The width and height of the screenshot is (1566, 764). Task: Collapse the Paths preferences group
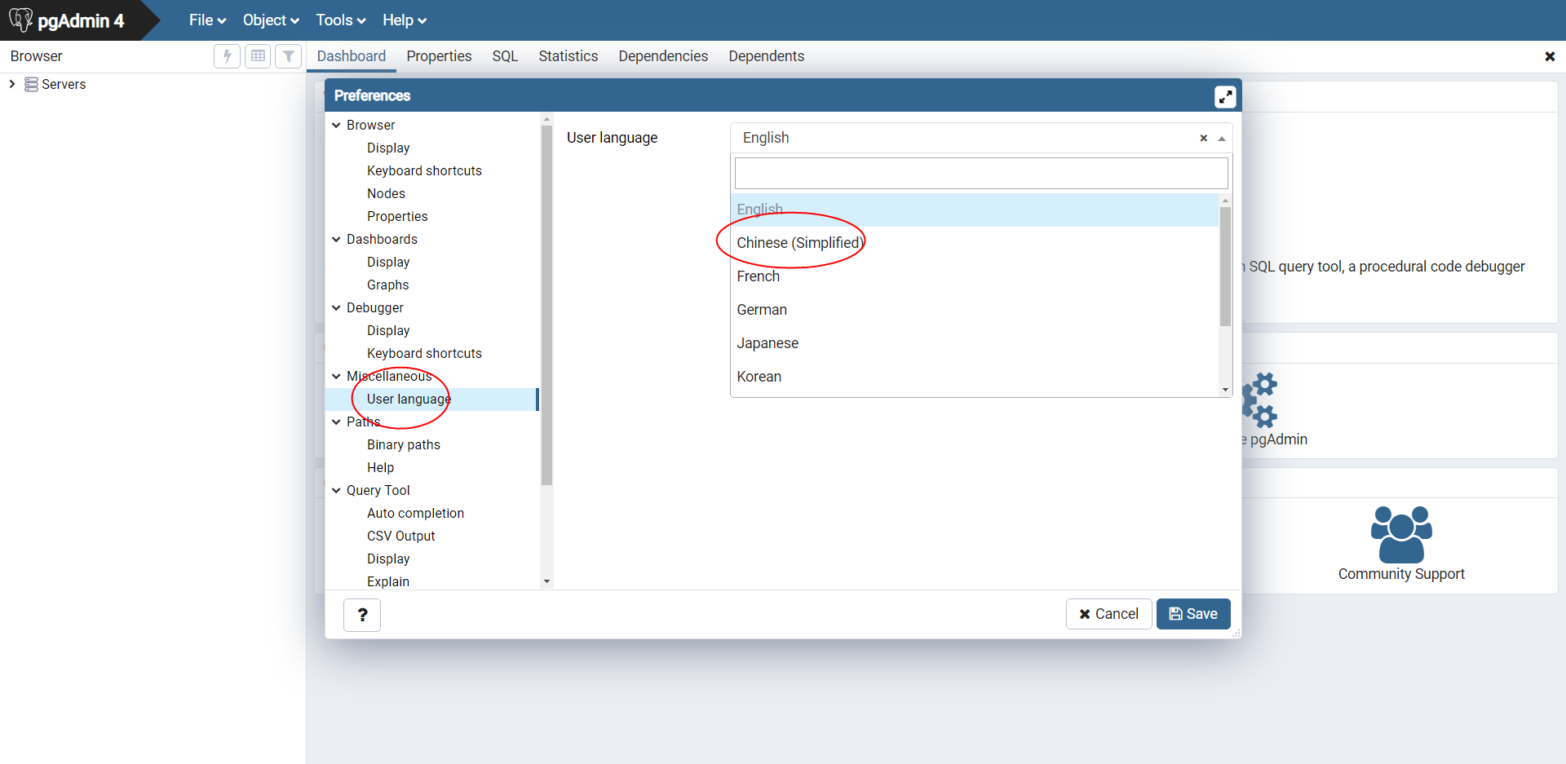point(336,422)
